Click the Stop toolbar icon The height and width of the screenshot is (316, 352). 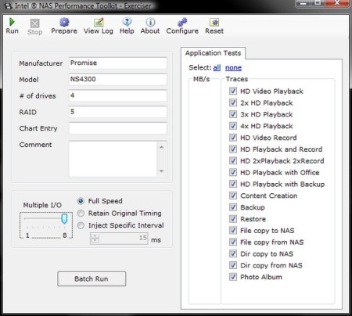click(34, 23)
